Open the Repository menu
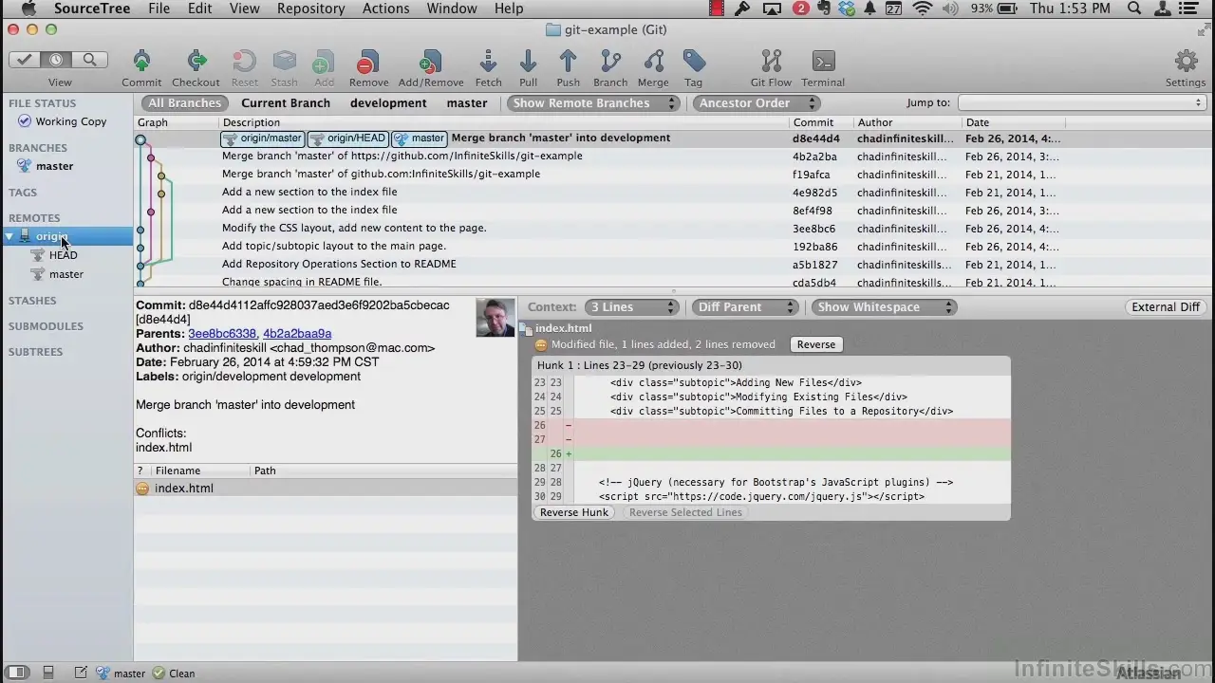This screenshot has width=1215, height=683. tap(310, 9)
